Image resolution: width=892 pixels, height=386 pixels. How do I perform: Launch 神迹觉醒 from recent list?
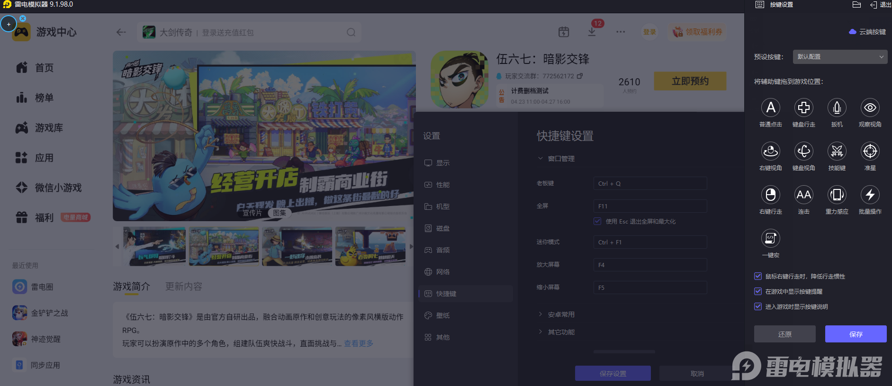tap(36, 339)
